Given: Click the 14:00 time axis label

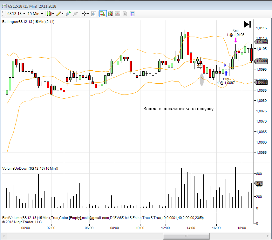Looking at the screenshot, I should tap(191, 228).
